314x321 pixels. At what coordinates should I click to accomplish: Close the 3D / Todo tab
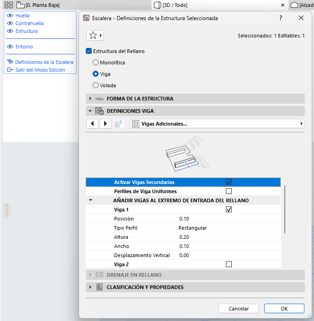coord(283,5)
